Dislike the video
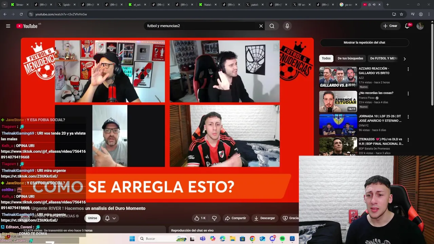Image resolution: width=434 pixels, height=244 pixels. tap(214, 218)
